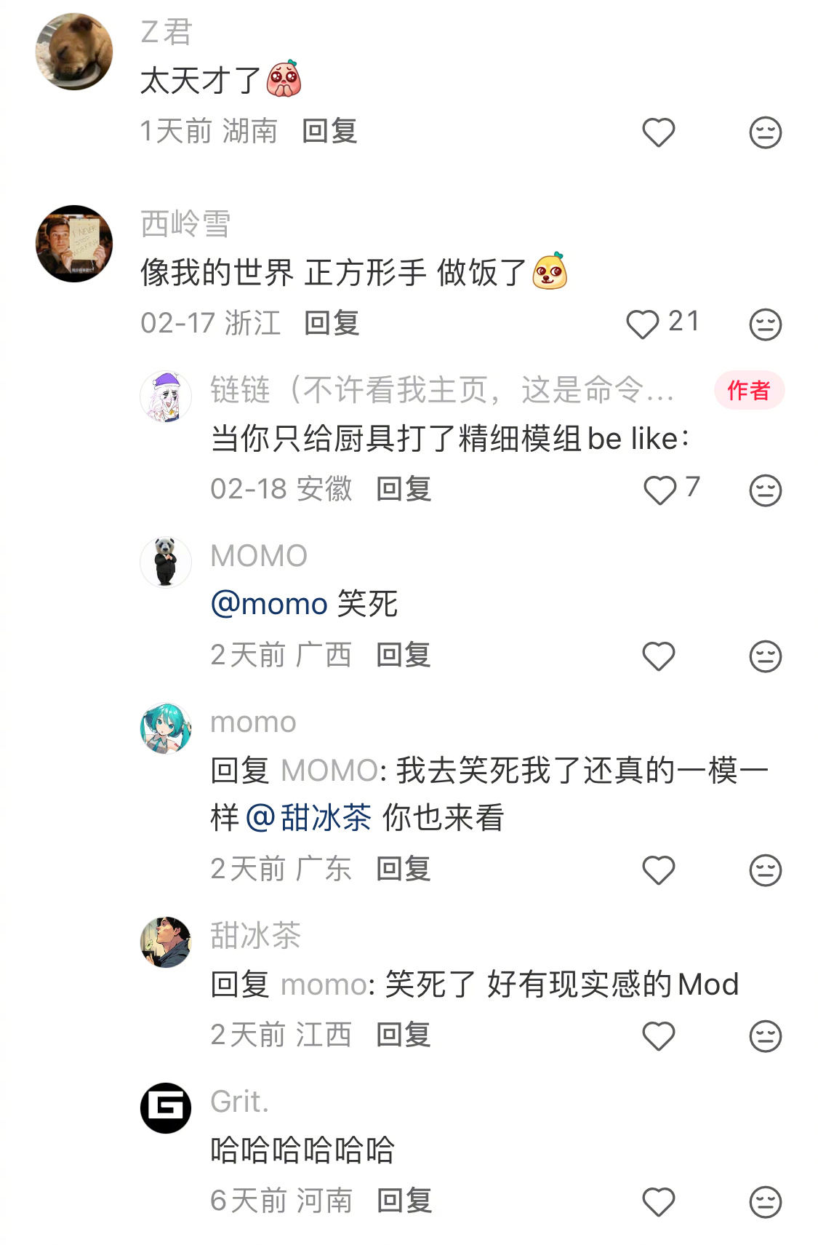Tap dislike face on 西岭雪's comment
Viewport: 818px width, 1245px height.
(x=765, y=324)
